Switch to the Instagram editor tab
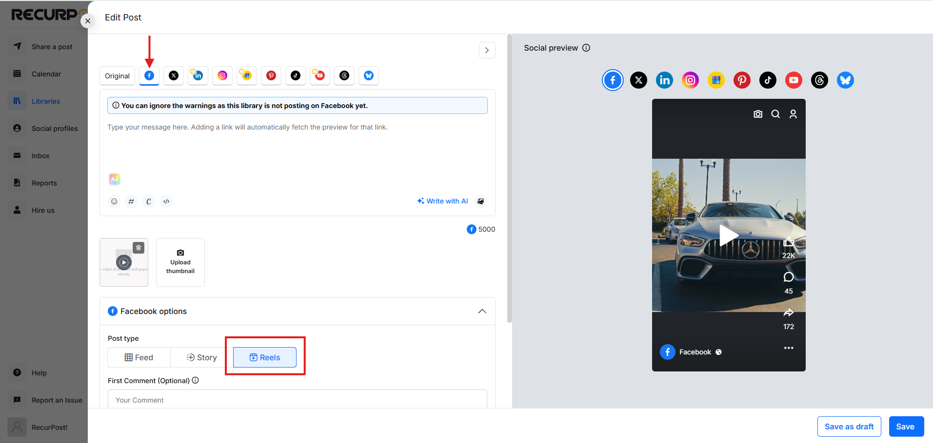 222,75
